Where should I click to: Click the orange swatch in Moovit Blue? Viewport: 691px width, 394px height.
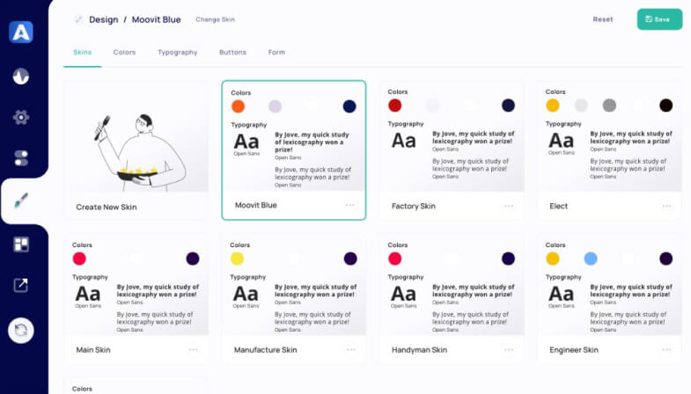point(238,106)
